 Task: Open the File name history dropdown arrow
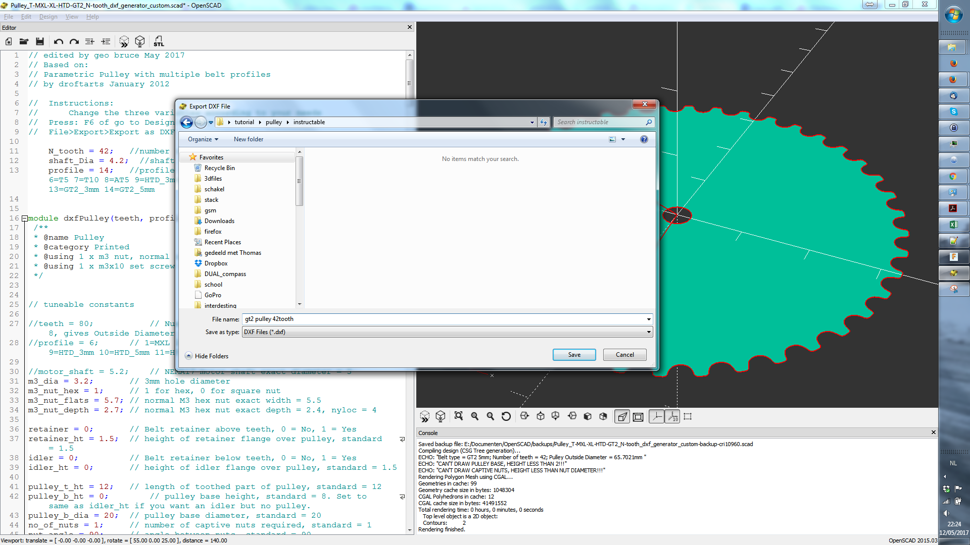click(x=649, y=319)
